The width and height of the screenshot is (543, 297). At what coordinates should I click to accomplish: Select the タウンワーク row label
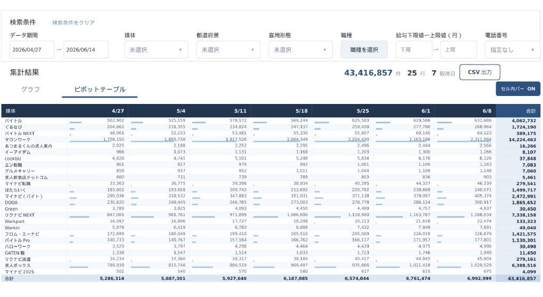(x=18, y=139)
